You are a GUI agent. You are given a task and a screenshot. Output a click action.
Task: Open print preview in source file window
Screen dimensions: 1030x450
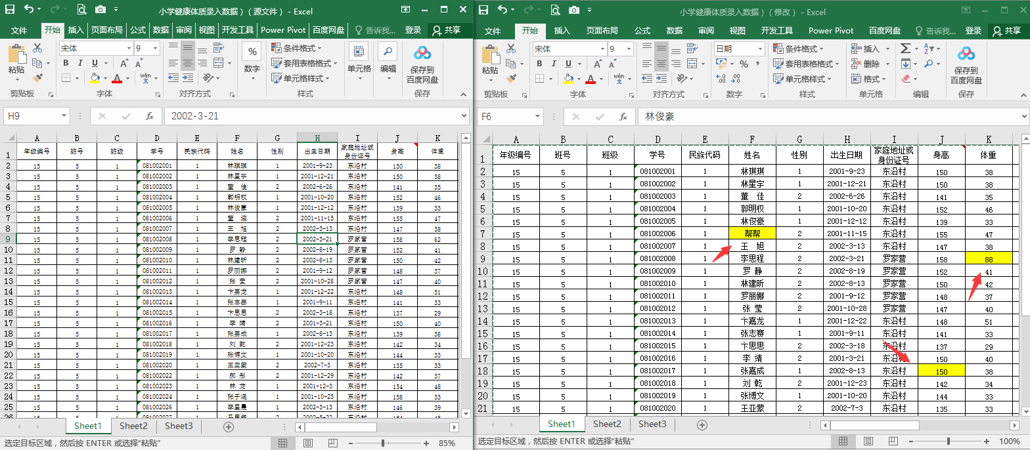(x=81, y=9)
